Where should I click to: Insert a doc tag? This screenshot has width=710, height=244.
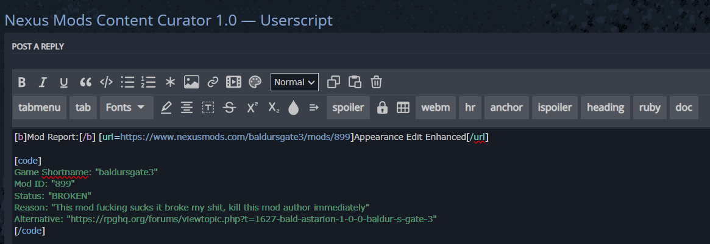coord(684,108)
